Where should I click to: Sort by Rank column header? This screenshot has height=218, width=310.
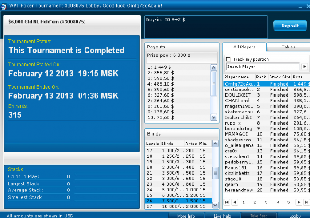(x=261, y=77)
